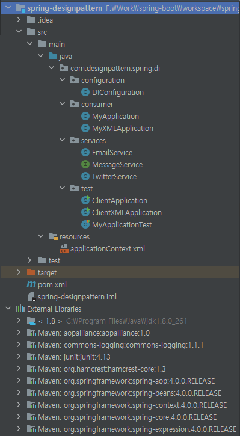
Task: Click the consumer package icon
Action: 74,104
